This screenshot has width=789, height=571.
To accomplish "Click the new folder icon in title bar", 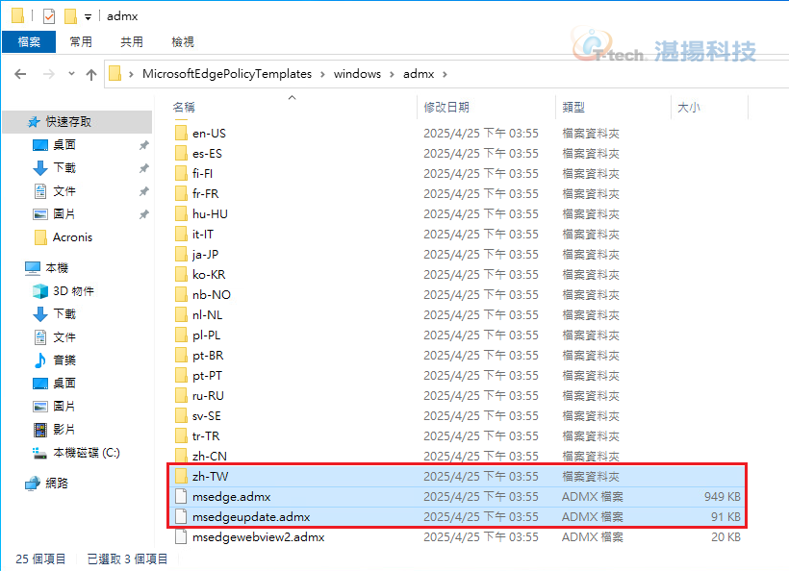I will click(70, 16).
